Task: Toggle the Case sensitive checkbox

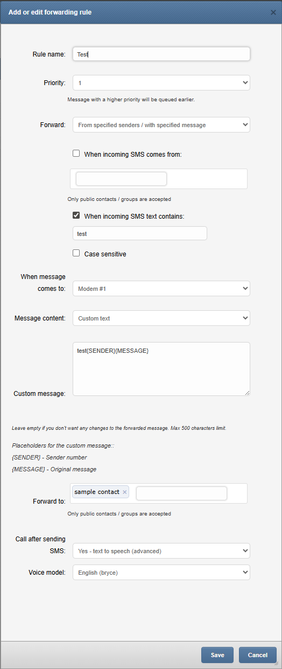Action: click(x=76, y=253)
